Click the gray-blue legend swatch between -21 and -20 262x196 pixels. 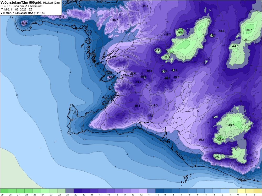click(x=69, y=191)
